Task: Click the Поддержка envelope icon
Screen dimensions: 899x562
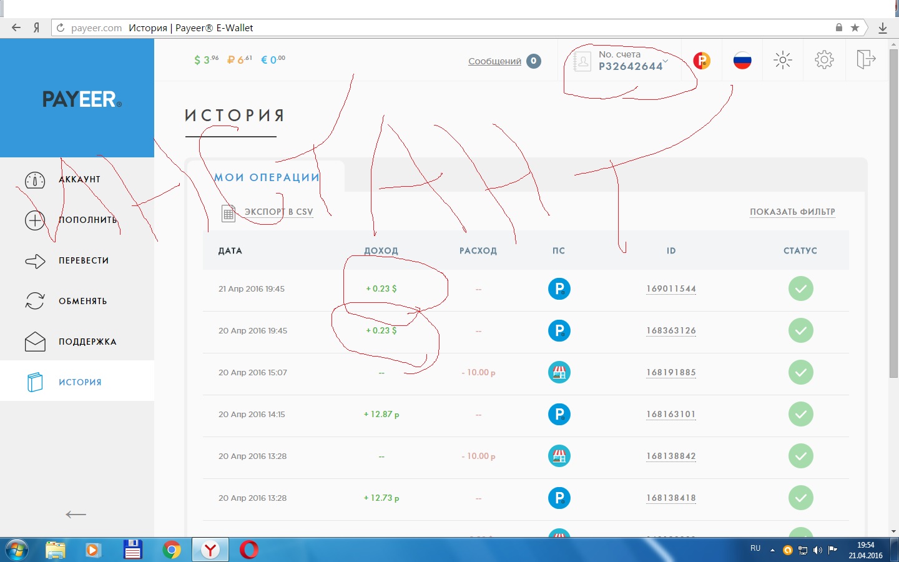Action: (35, 342)
